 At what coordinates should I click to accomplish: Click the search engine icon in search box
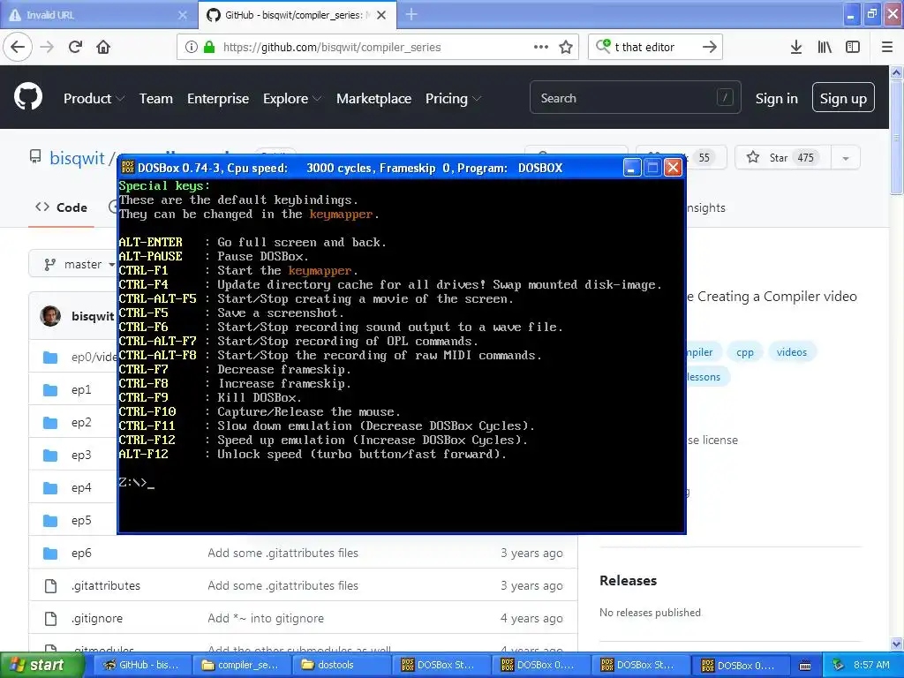pyautogui.click(x=603, y=46)
